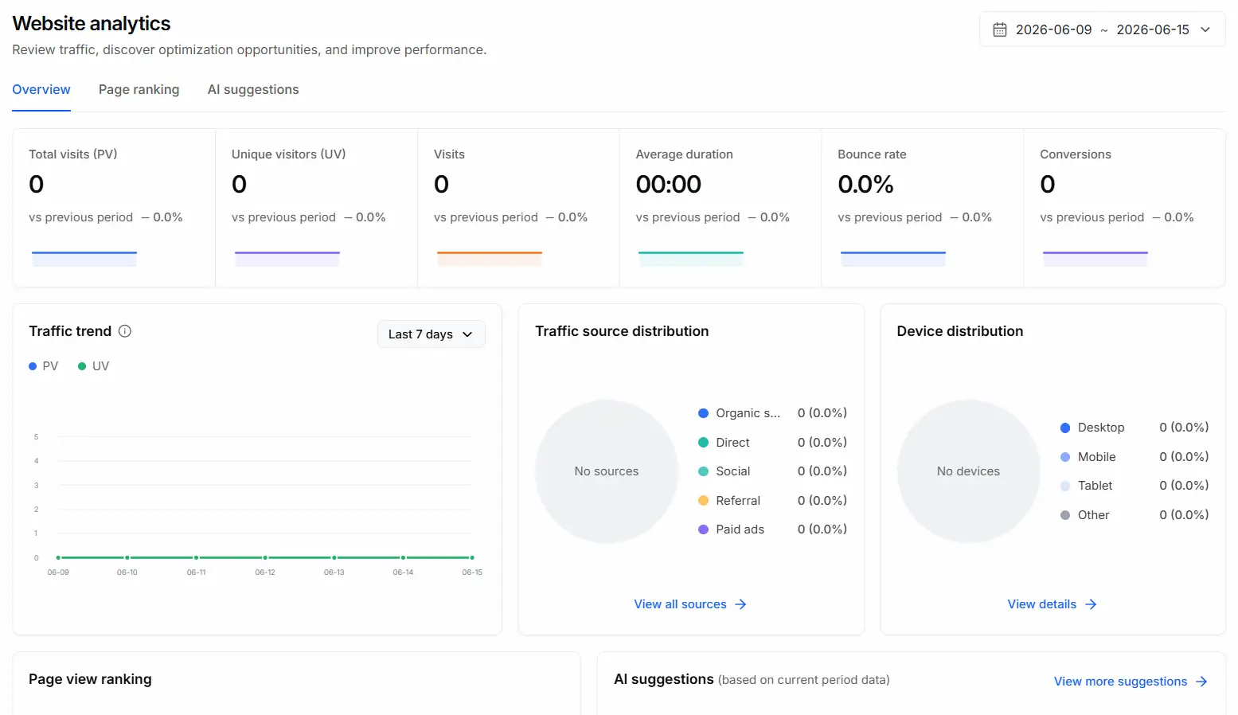Click the Direct legend green dot
The image size is (1238, 715).
(x=703, y=443)
